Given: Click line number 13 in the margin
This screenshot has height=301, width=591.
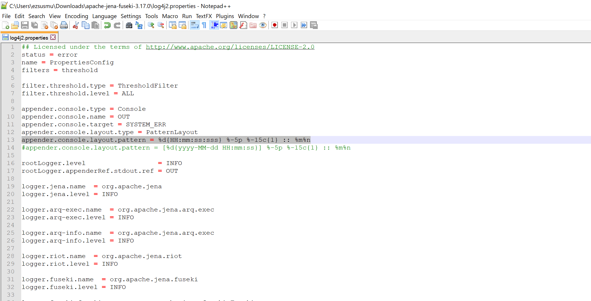Looking at the screenshot, I should click(x=11, y=140).
